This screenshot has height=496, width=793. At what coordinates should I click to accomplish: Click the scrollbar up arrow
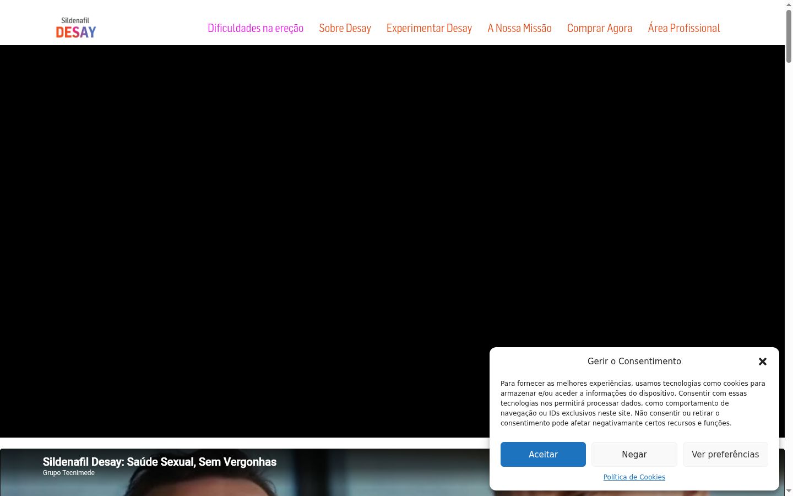(789, 4)
